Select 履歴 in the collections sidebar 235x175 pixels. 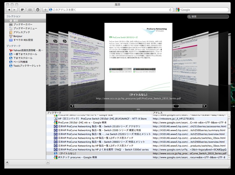[x=25, y=21]
